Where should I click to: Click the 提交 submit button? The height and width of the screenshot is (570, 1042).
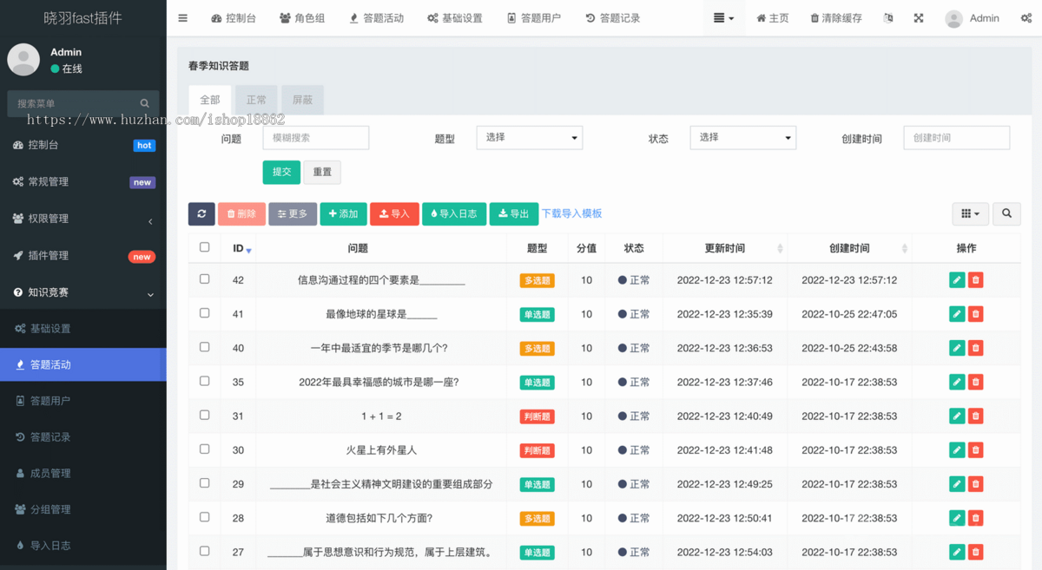coord(281,172)
